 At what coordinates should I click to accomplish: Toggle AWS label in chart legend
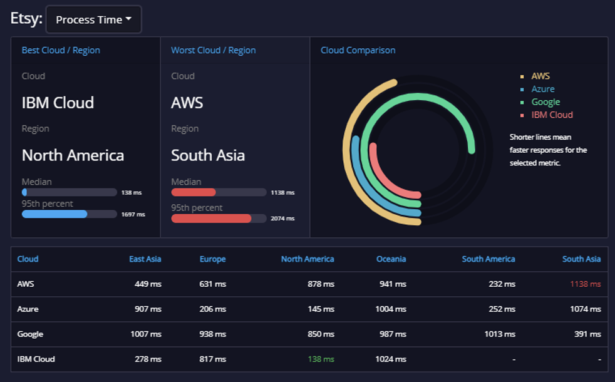tap(540, 76)
